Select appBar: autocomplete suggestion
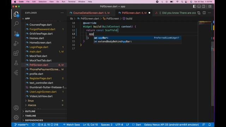The height and width of the screenshot is (127, 226). (137, 38)
